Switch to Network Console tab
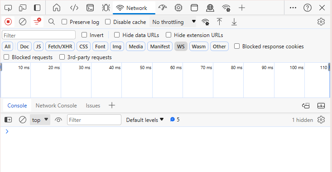Viewport: 332px width, 172px height. point(56,106)
